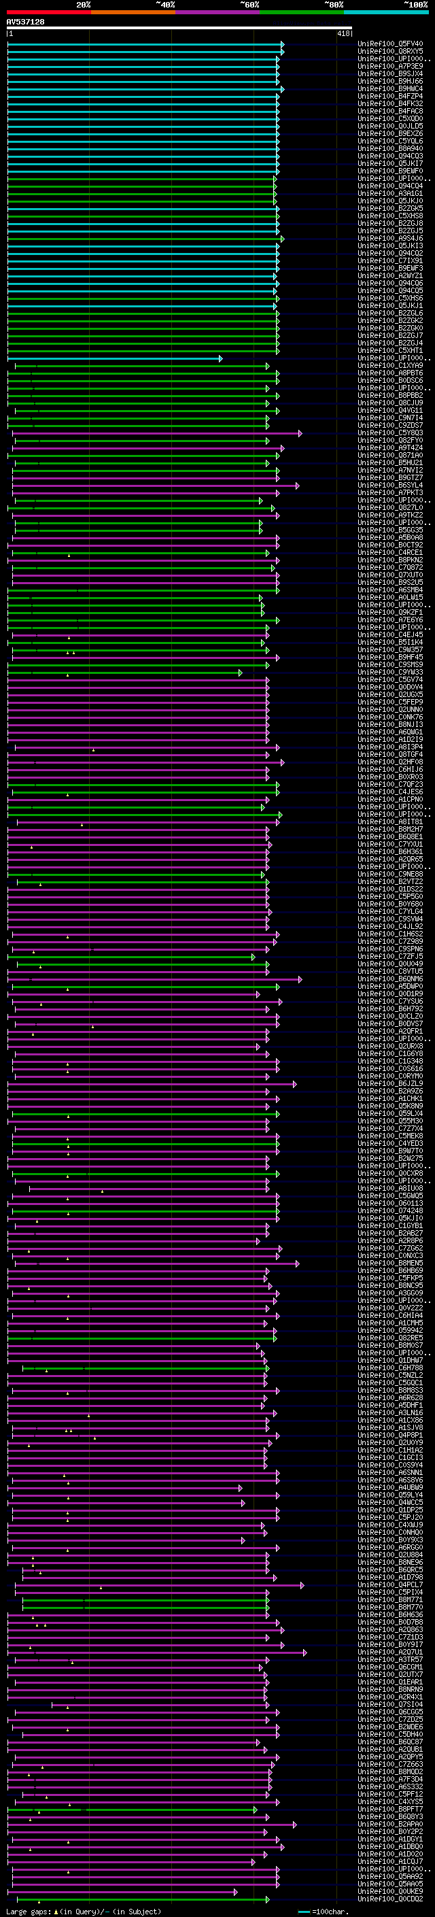Select label UniRef100_C4RCE1

pyautogui.click(x=390, y=552)
